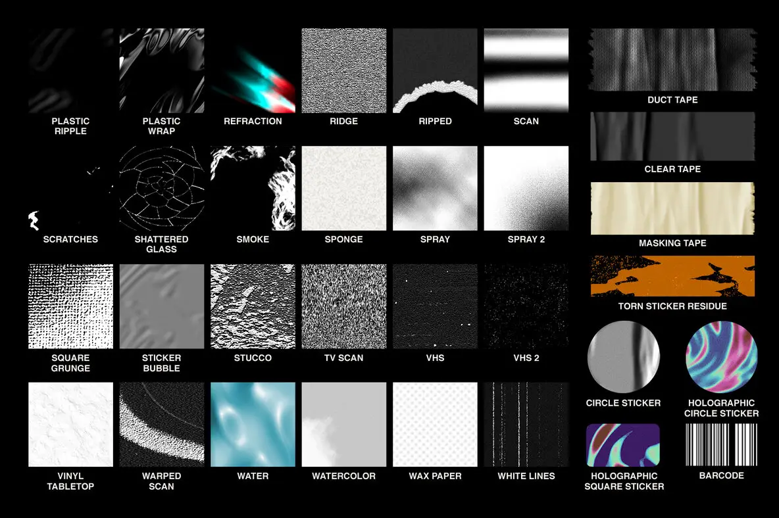Screen dimensions: 779x518
Task: Click the Shattered Glass preview
Action: click(x=161, y=189)
